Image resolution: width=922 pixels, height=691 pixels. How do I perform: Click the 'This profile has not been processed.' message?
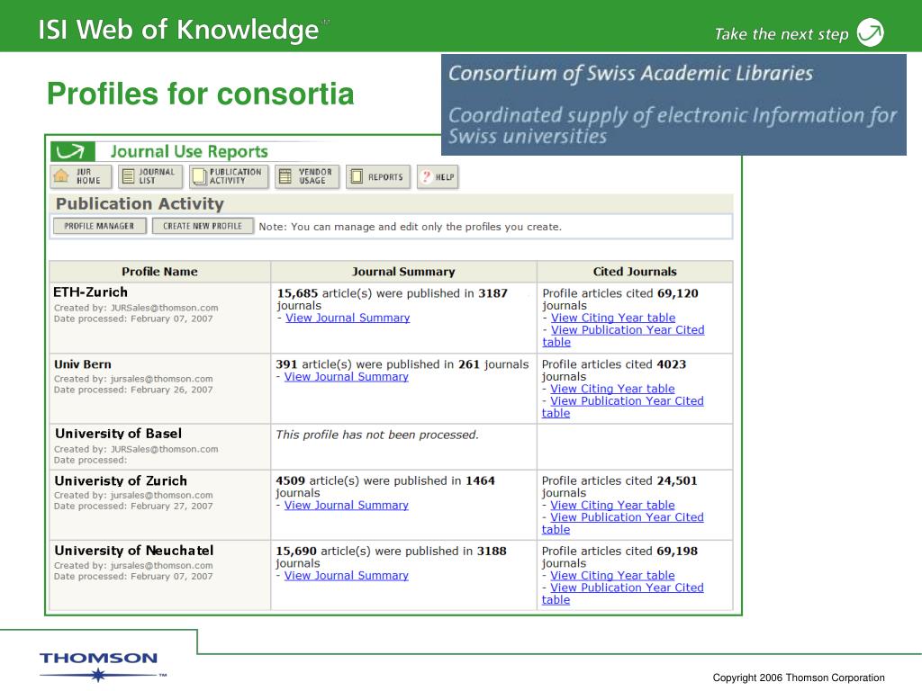(x=377, y=435)
